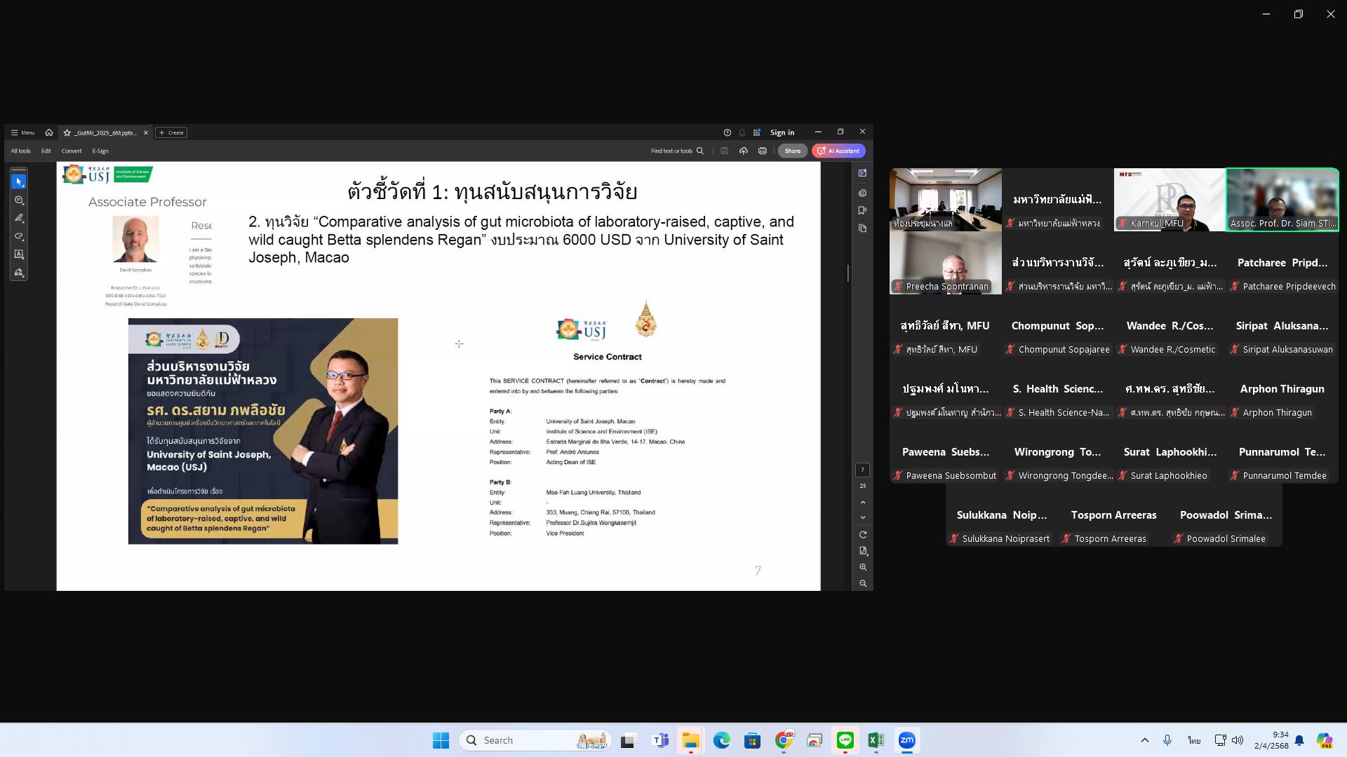Image resolution: width=1347 pixels, height=757 pixels.
Task: Open the Edit menu in Acrobat
Action: click(46, 151)
